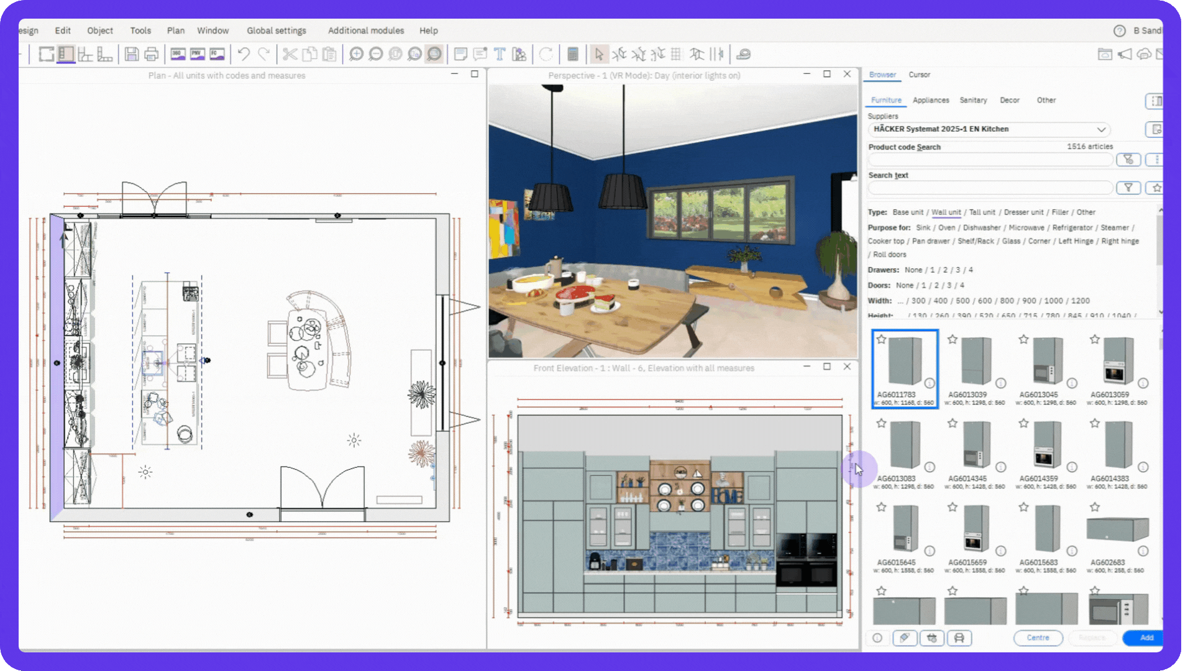The height and width of the screenshot is (671, 1193).
Task: Toggle favorite star on AG6011783 article
Action: pyautogui.click(x=881, y=339)
